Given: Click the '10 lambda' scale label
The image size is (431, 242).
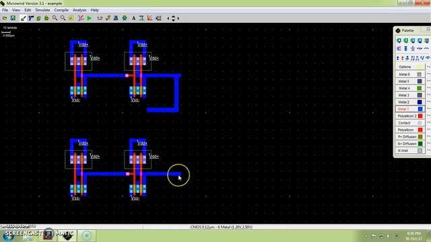Looking at the screenshot, I should point(10,28).
